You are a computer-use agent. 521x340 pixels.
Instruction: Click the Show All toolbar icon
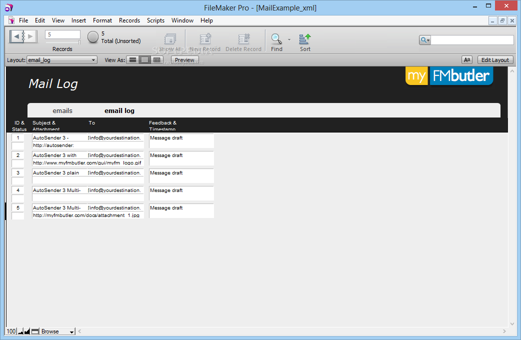coord(170,39)
